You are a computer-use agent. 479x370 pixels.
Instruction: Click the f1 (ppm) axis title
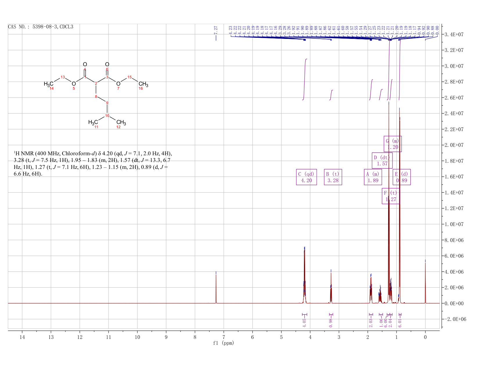[x=224, y=343]
